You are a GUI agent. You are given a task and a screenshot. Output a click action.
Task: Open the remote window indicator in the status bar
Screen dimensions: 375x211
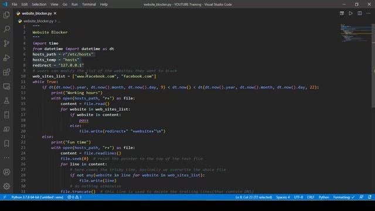(5, 197)
